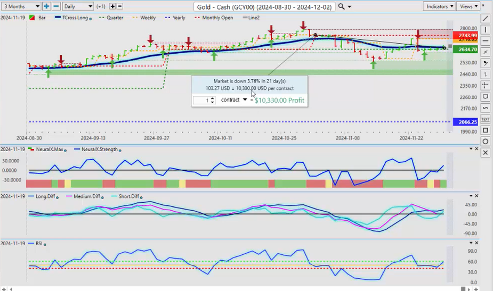Click the star favorite icon near Views

(484, 6)
